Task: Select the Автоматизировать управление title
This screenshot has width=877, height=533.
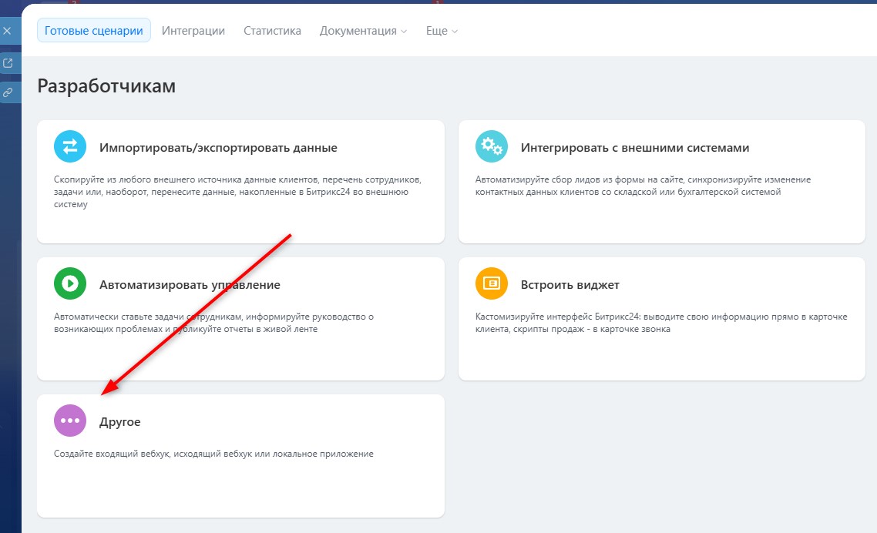Action: tap(190, 285)
